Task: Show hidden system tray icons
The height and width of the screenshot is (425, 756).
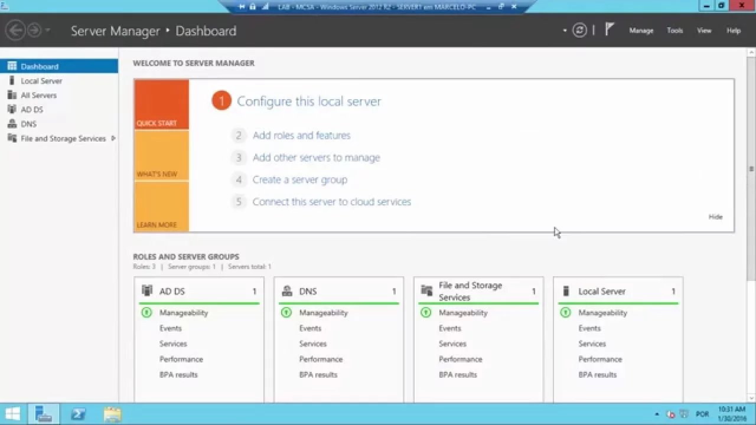Action: [x=657, y=414]
